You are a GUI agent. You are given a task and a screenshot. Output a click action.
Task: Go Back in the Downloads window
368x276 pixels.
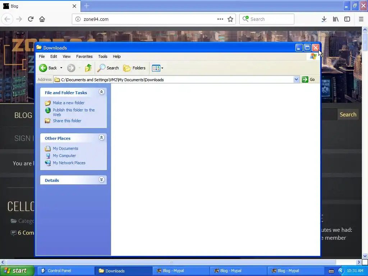[48, 68]
